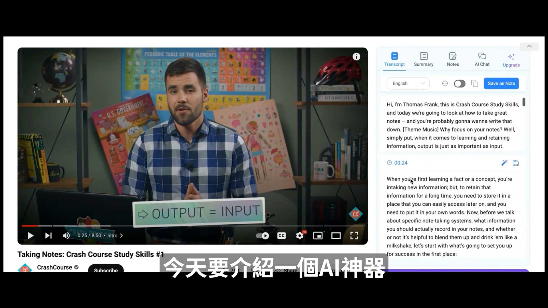548x308 pixels.
Task: Open the video info card icon
Action: click(356, 56)
